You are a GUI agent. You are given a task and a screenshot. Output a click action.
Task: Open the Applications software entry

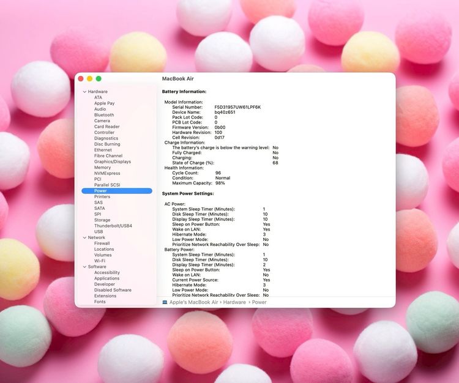(106, 278)
